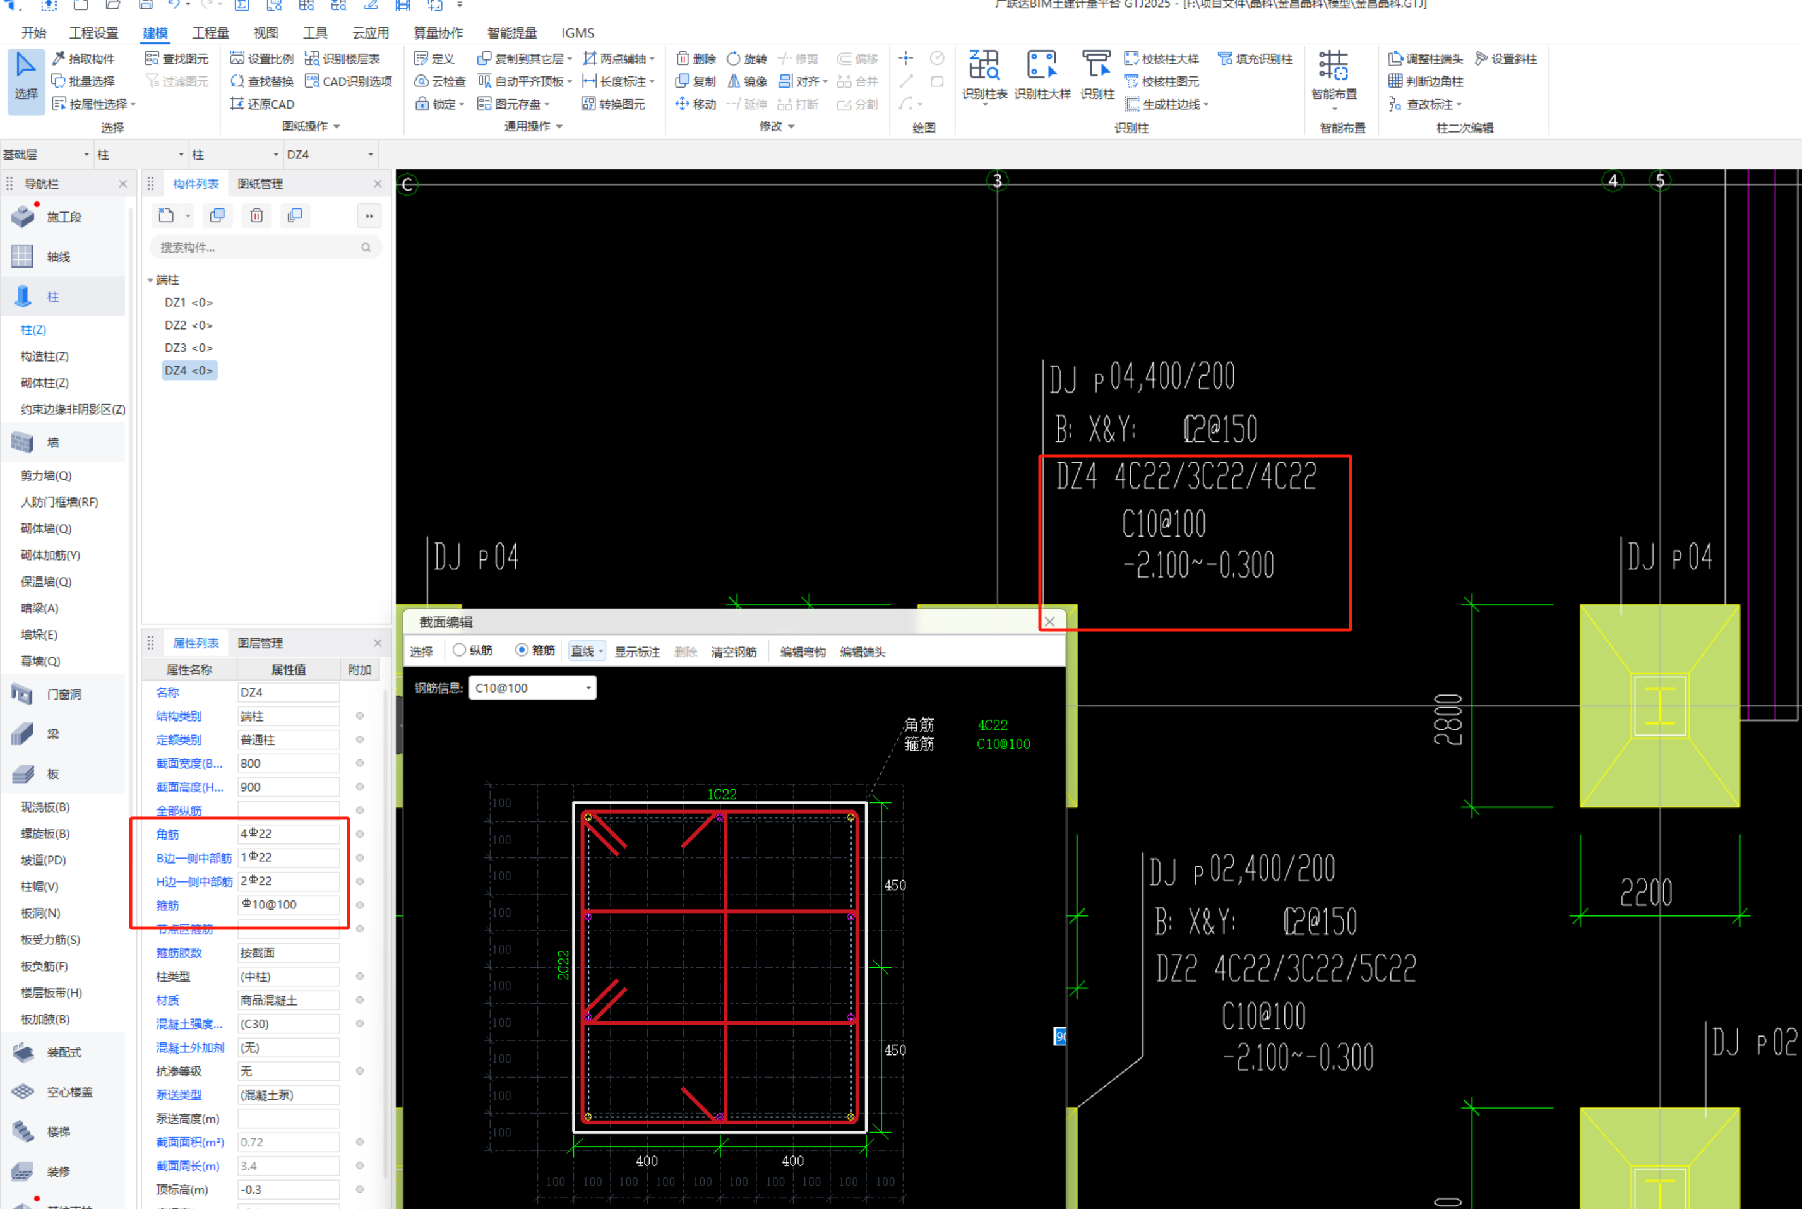This screenshot has height=1209, width=1802.
Task: Click 编辑弯钩 in section editor
Action: coord(803,652)
